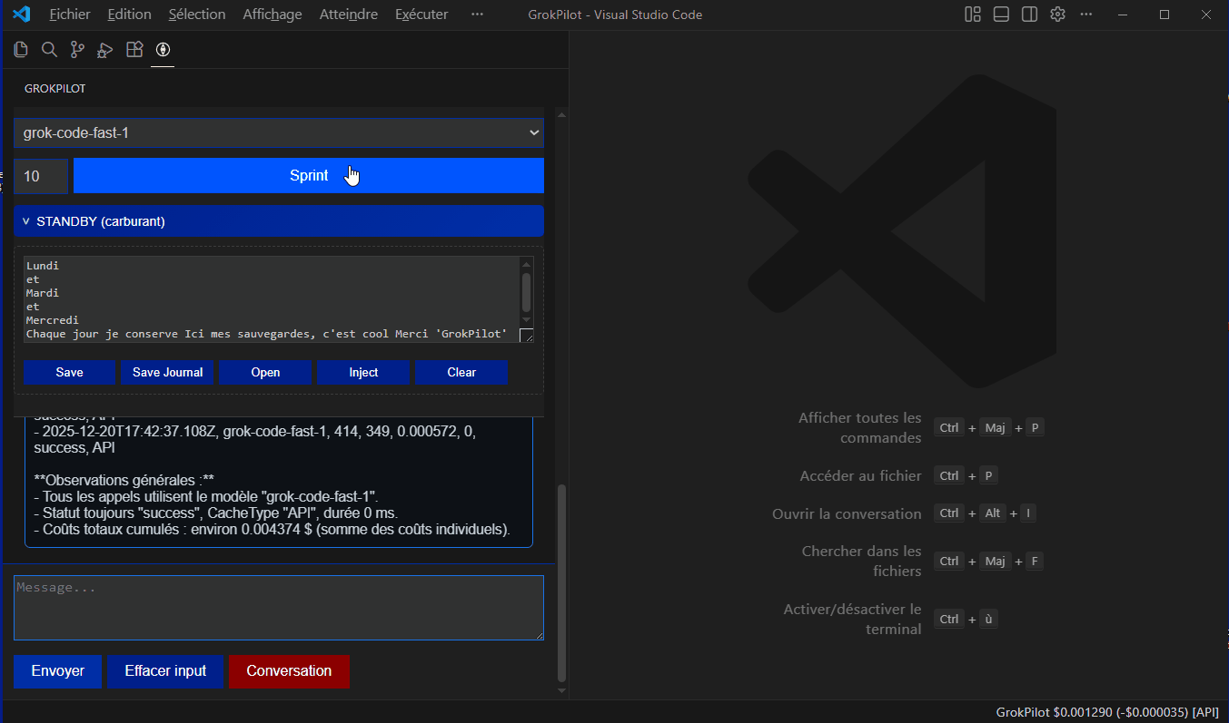Click into the Message input field

279,608
